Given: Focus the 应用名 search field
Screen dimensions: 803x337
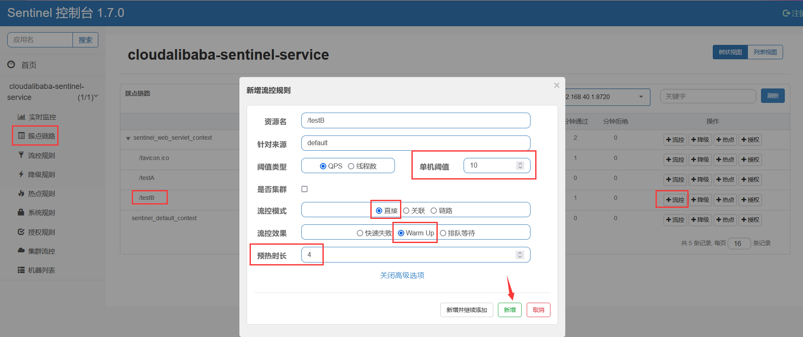Looking at the screenshot, I should tap(40, 40).
